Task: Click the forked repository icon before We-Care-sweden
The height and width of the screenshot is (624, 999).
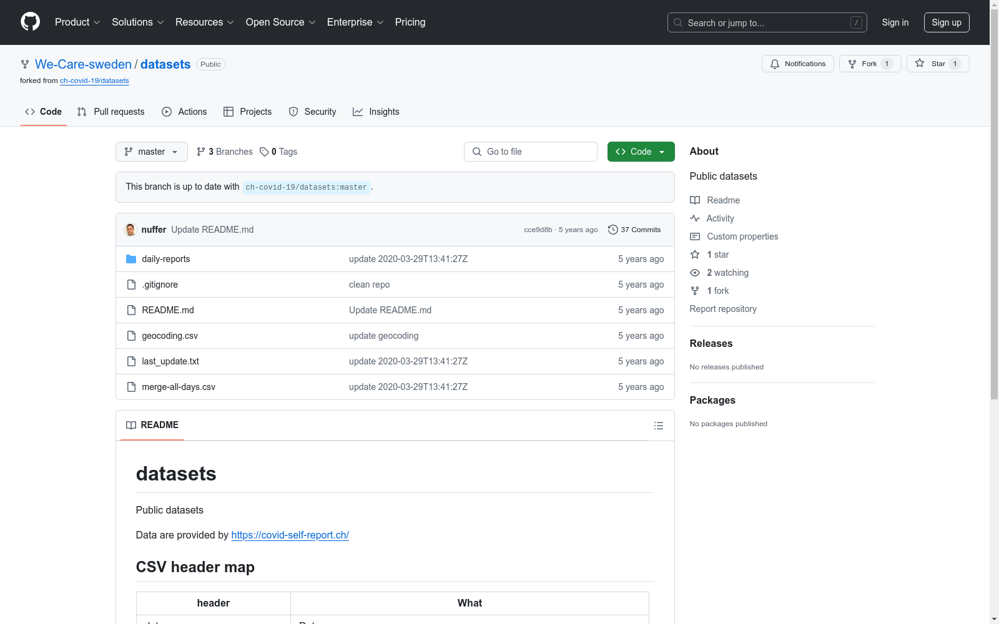Action: pyautogui.click(x=25, y=64)
